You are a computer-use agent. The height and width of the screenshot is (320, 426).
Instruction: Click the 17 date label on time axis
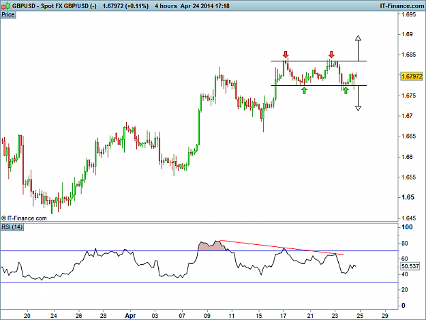point(284,316)
